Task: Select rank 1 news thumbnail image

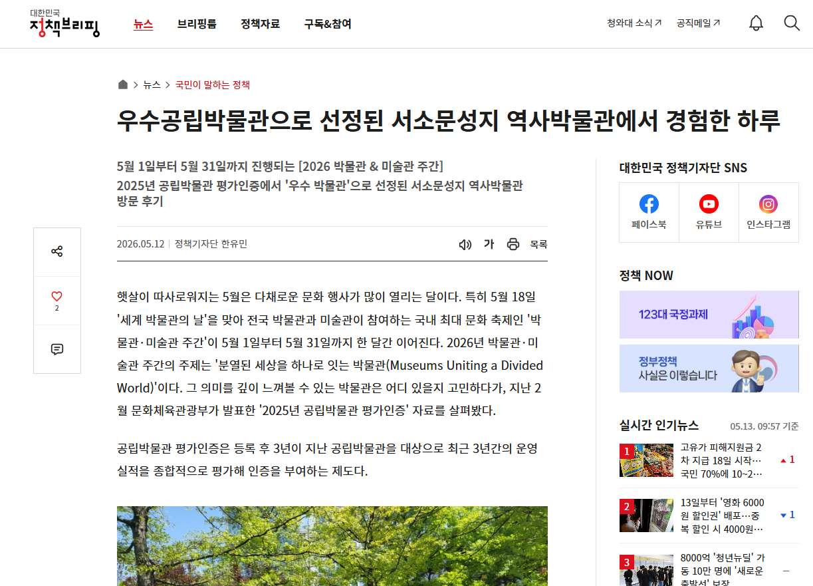Action: 646,460
